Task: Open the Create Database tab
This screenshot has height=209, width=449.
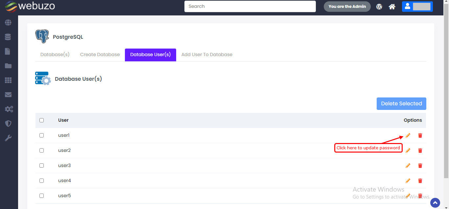Action: pos(100,55)
